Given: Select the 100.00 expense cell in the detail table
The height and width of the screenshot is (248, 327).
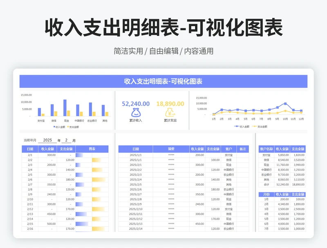Looking at the screenshot, I should pyautogui.click(x=213, y=160).
